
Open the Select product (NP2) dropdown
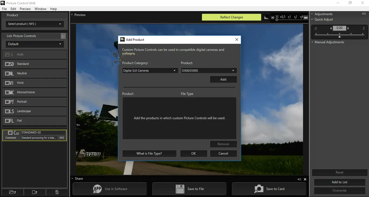[x=35, y=24]
